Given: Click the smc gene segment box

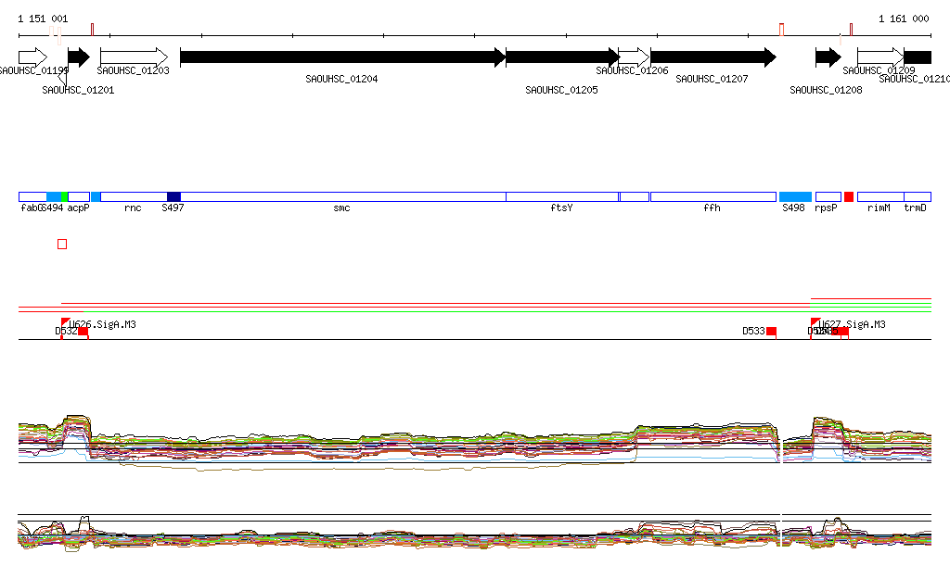Looking at the screenshot, I should [x=342, y=196].
